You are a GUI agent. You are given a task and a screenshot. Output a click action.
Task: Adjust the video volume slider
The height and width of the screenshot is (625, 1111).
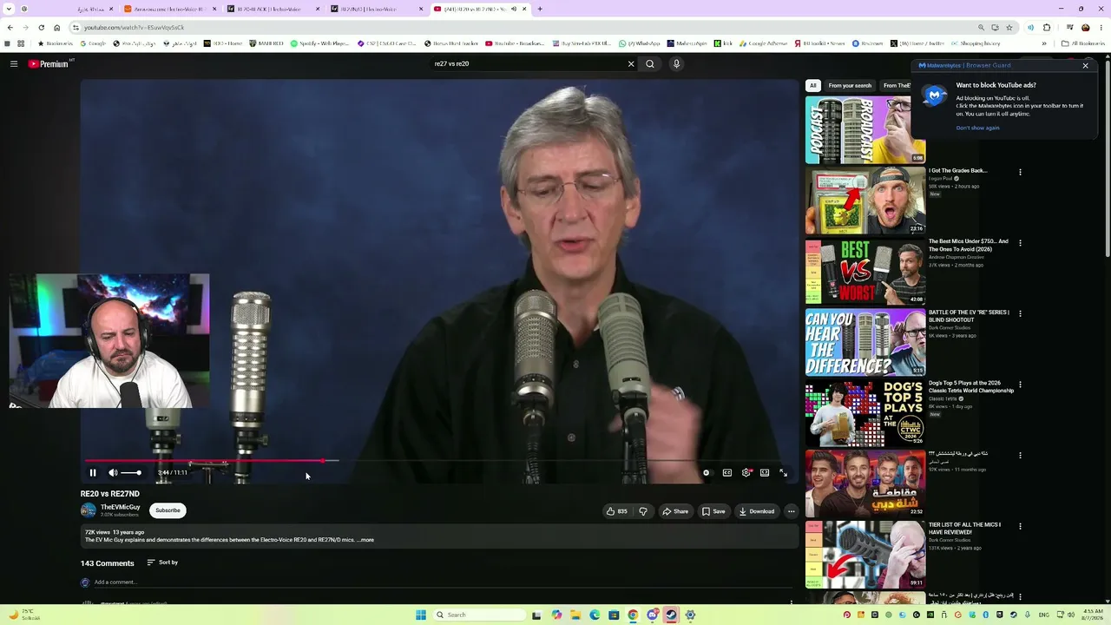pos(131,472)
